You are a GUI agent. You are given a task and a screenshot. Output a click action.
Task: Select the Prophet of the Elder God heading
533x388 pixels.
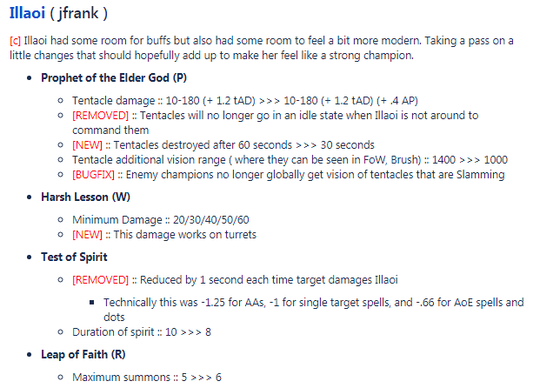pos(111,78)
